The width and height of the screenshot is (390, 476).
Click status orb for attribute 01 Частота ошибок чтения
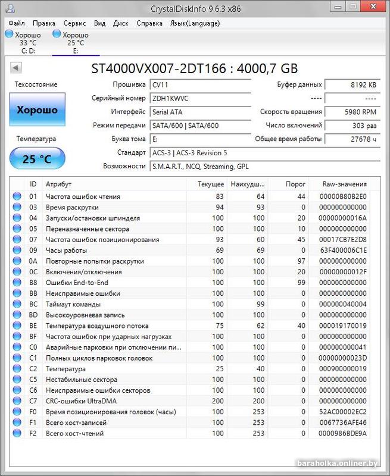click(17, 196)
